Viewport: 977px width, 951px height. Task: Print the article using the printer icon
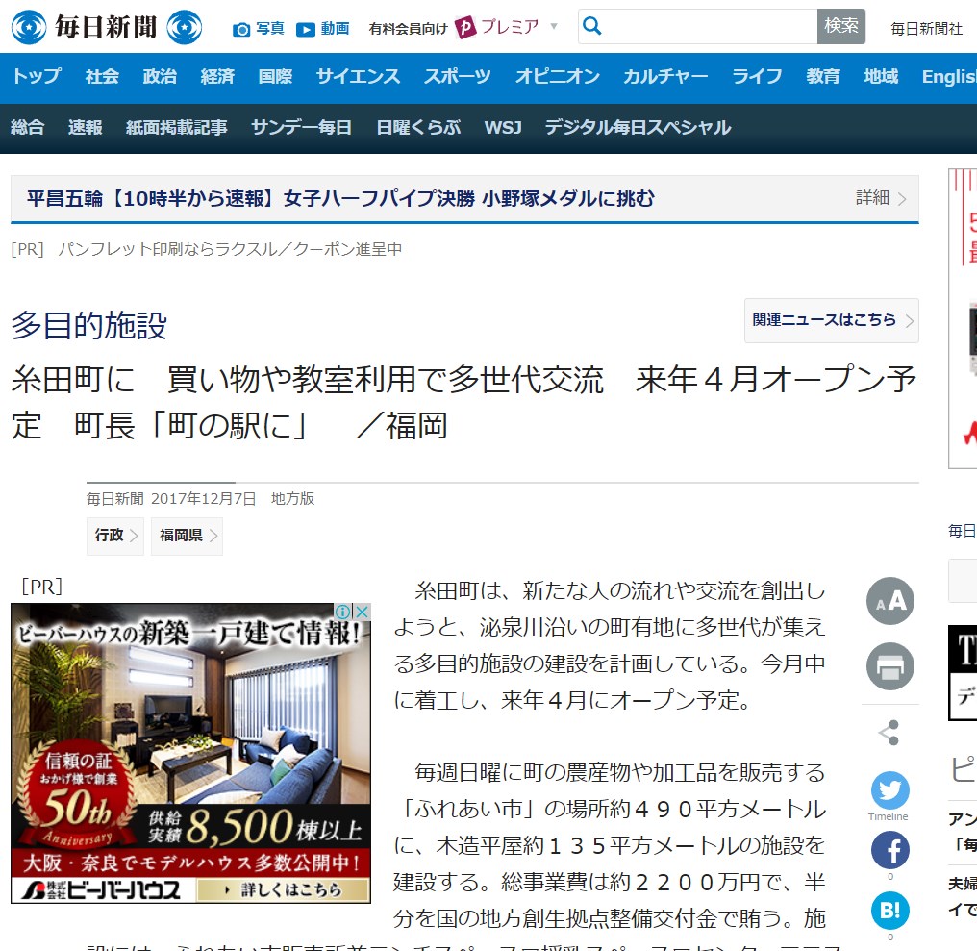[x=889, y=666]
